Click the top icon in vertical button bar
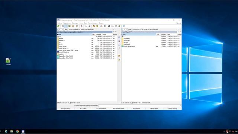Viewport: 238px width, 134px height. point(119,37)
